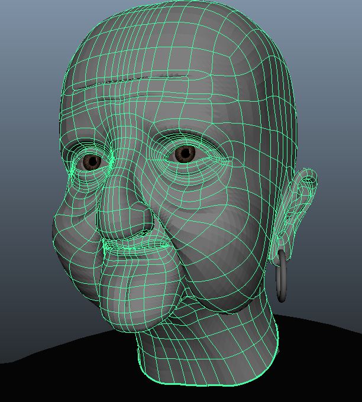
Task: Select the brown eyeball beside the nose bridge
Action: click(x=92, y=162)
